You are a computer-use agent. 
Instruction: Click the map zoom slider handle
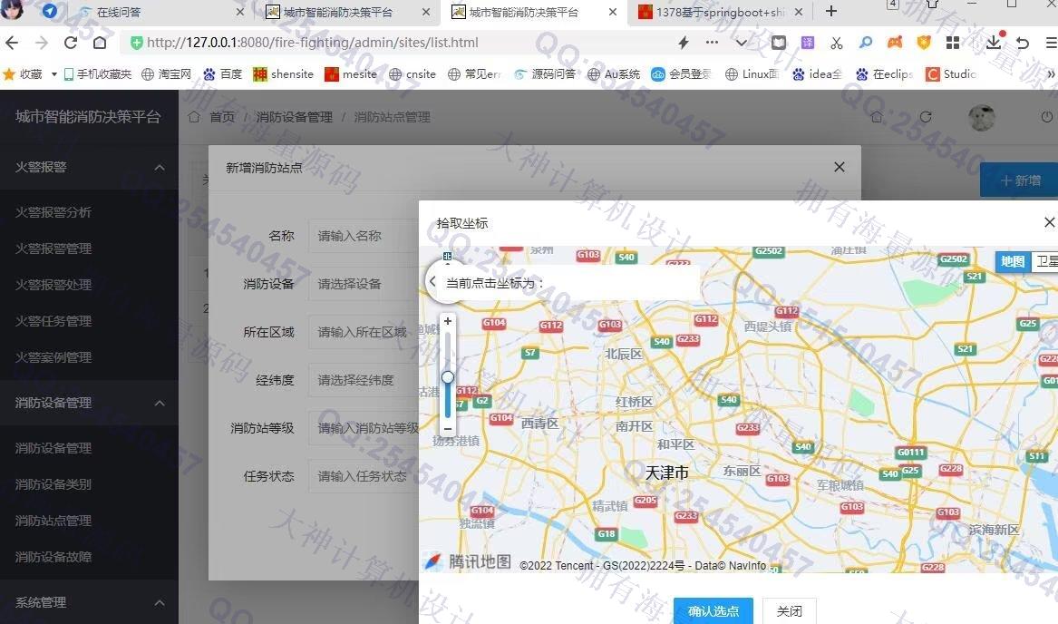tap(447, 377)
